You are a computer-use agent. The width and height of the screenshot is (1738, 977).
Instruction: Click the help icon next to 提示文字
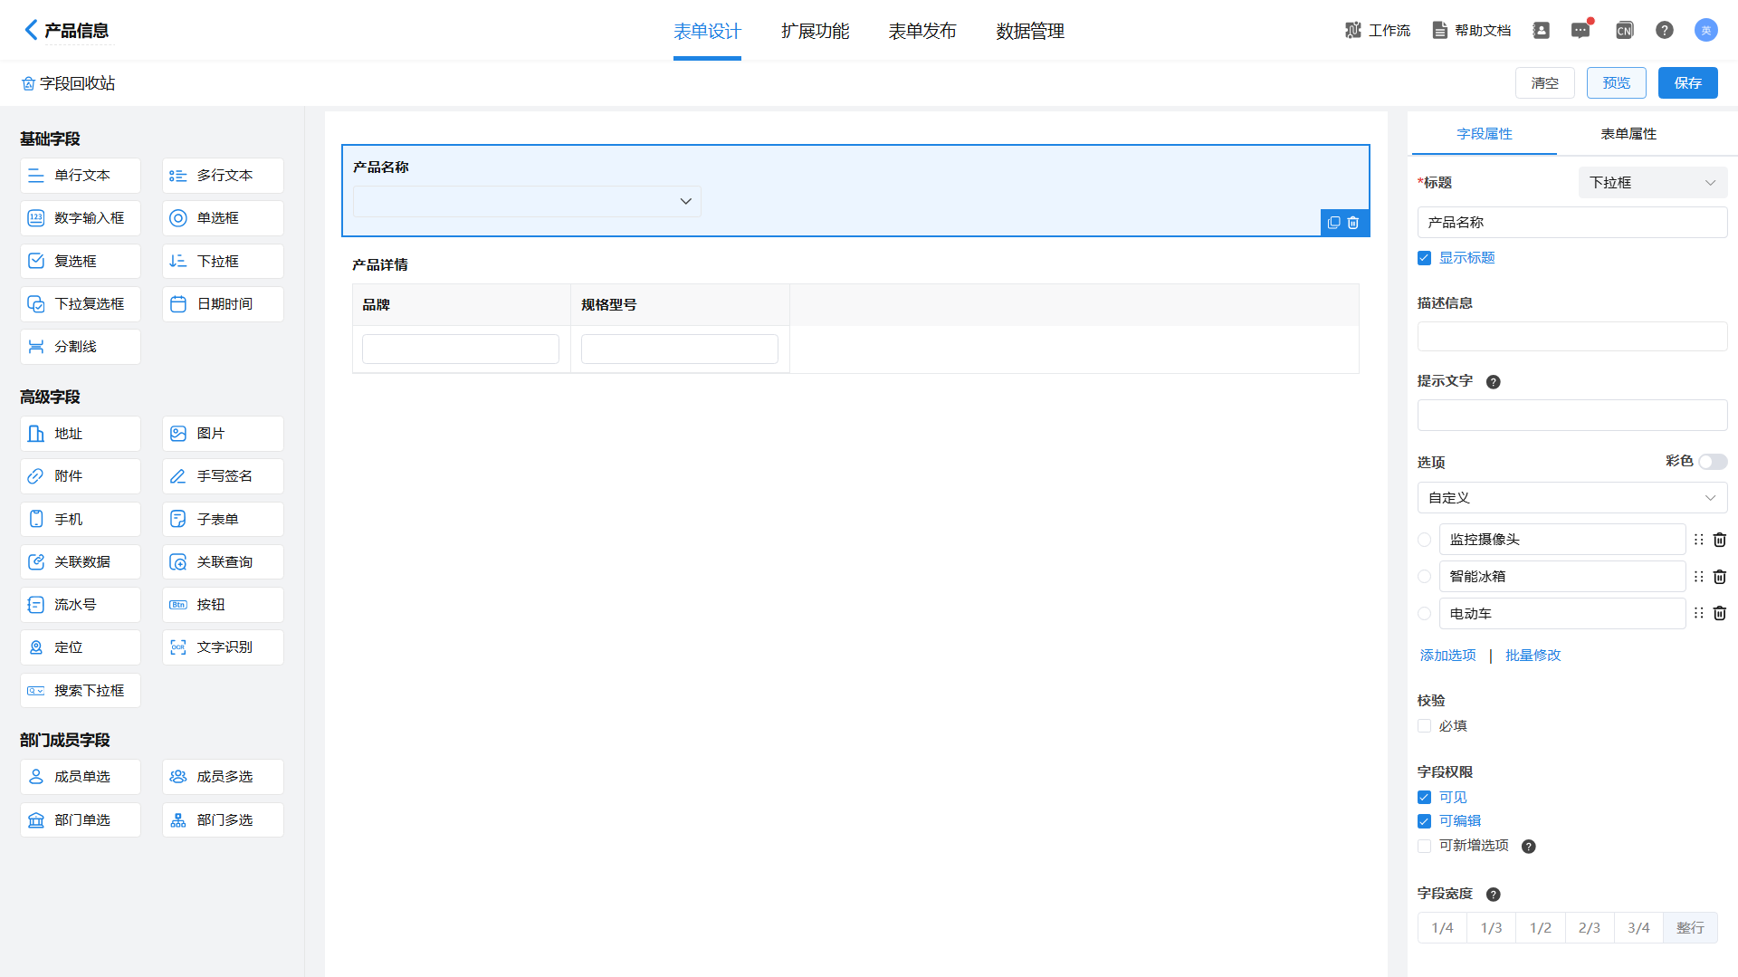pos(1494,382)
